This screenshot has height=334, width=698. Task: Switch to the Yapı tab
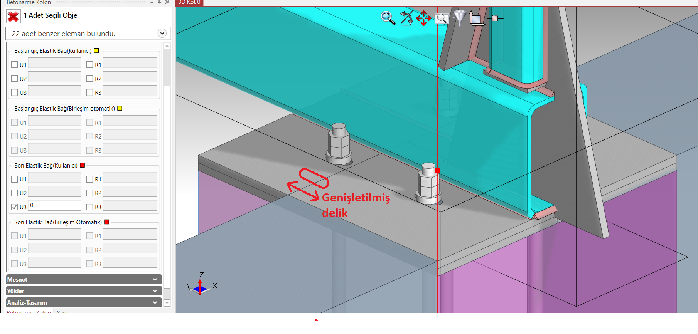(x=62, y=311)
